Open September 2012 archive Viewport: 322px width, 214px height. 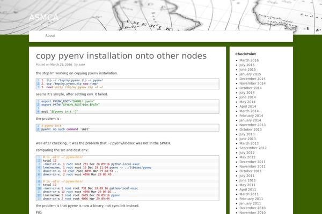pyautogui.click(x=253, y=148)
